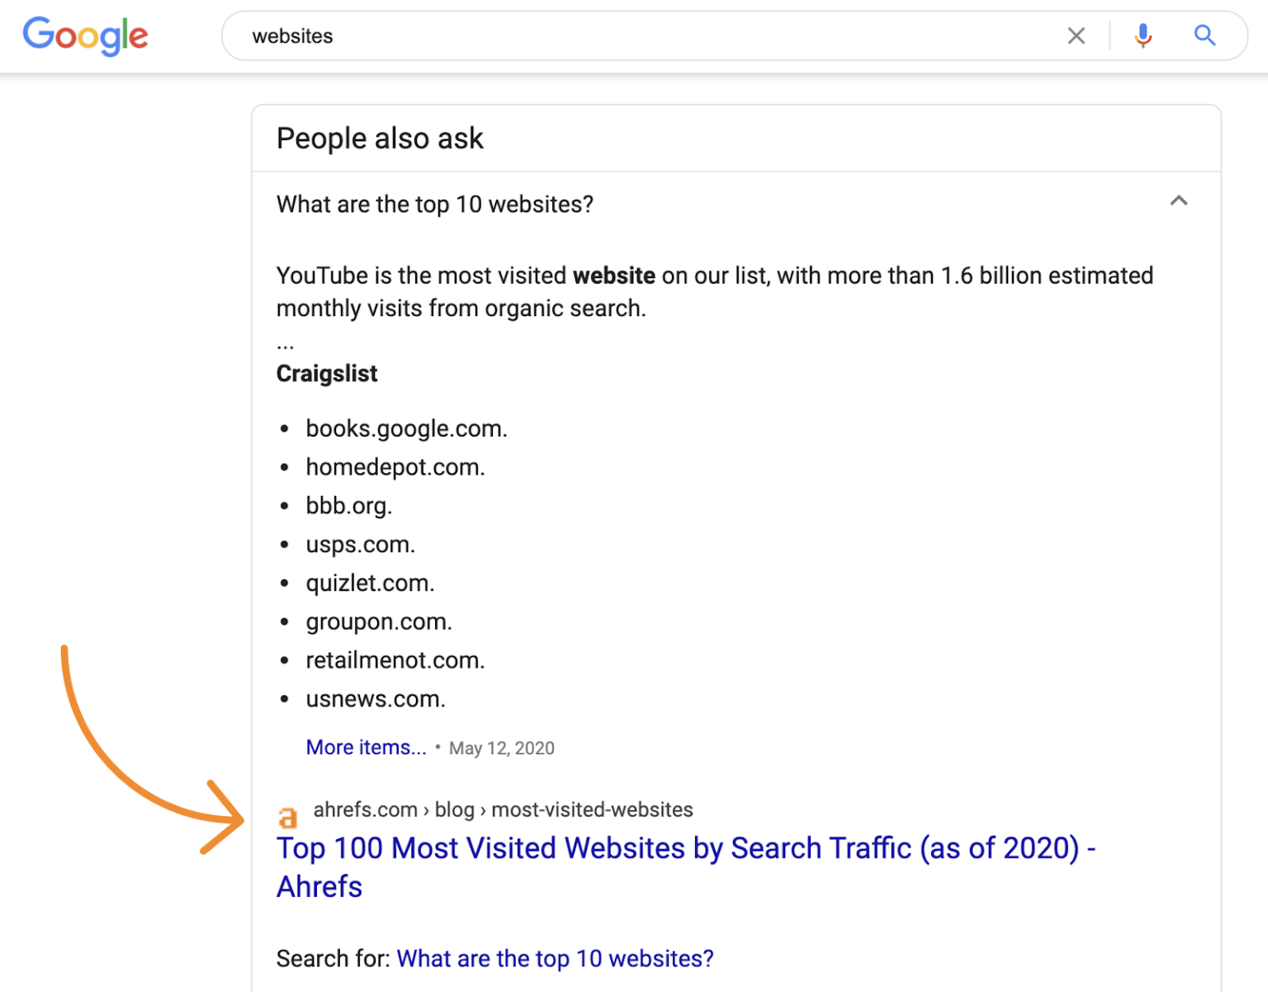
Task: Click the groupon.com list item
Action: 379,621
